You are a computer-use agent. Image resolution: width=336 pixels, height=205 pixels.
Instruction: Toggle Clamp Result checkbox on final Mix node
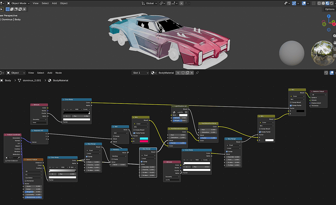point(291,102)
